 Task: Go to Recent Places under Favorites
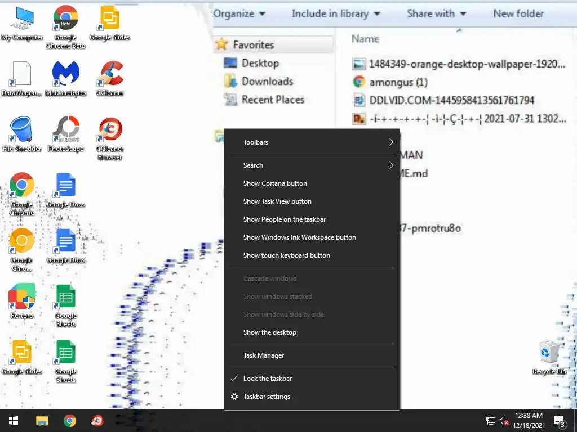pyautogui.click(x=264, y=100)
